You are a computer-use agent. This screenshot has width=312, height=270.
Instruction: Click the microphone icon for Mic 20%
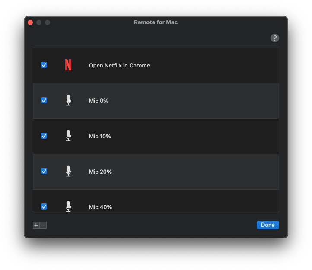pyautogui.click(x=68, y=172)
